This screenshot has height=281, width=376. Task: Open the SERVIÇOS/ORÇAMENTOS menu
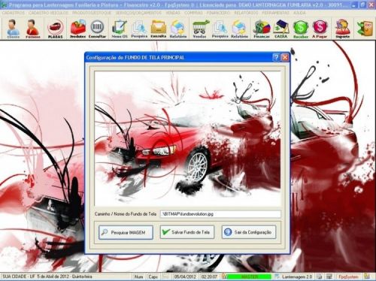pos(138,13)
